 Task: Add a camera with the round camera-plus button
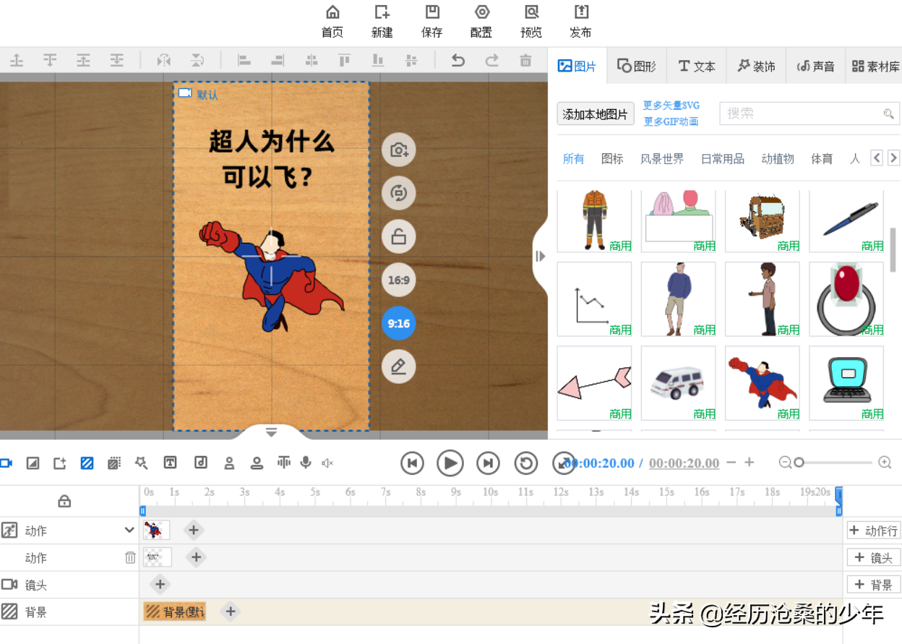[399, 150]
